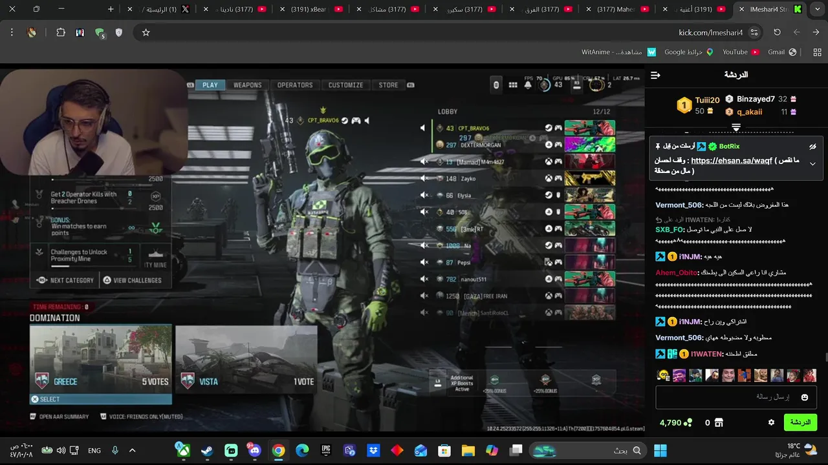
Task: Collapse the Kick chat panel icon
Action: point(655,75)
